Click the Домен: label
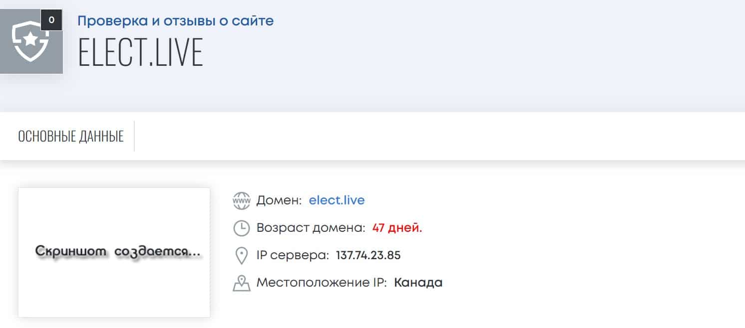Viewport: 745px width, 328px height. 279,200
